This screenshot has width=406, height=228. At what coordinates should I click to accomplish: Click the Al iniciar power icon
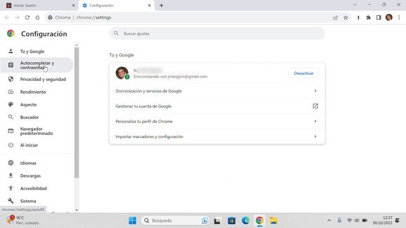[x=11, y=145]
